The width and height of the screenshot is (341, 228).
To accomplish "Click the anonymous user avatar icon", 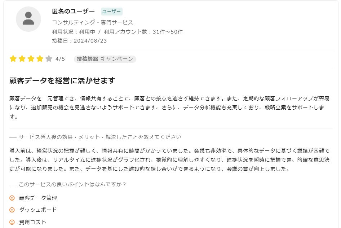I will (28, 19).
